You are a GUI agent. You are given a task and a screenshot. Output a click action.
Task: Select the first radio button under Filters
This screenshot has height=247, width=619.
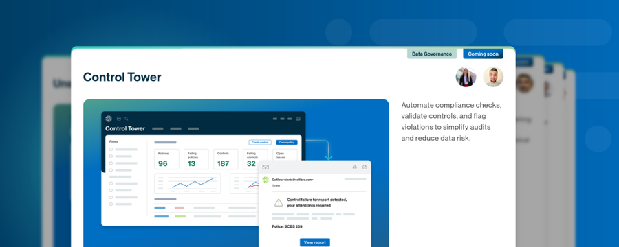pyautogui.click(x=111, y=150)
